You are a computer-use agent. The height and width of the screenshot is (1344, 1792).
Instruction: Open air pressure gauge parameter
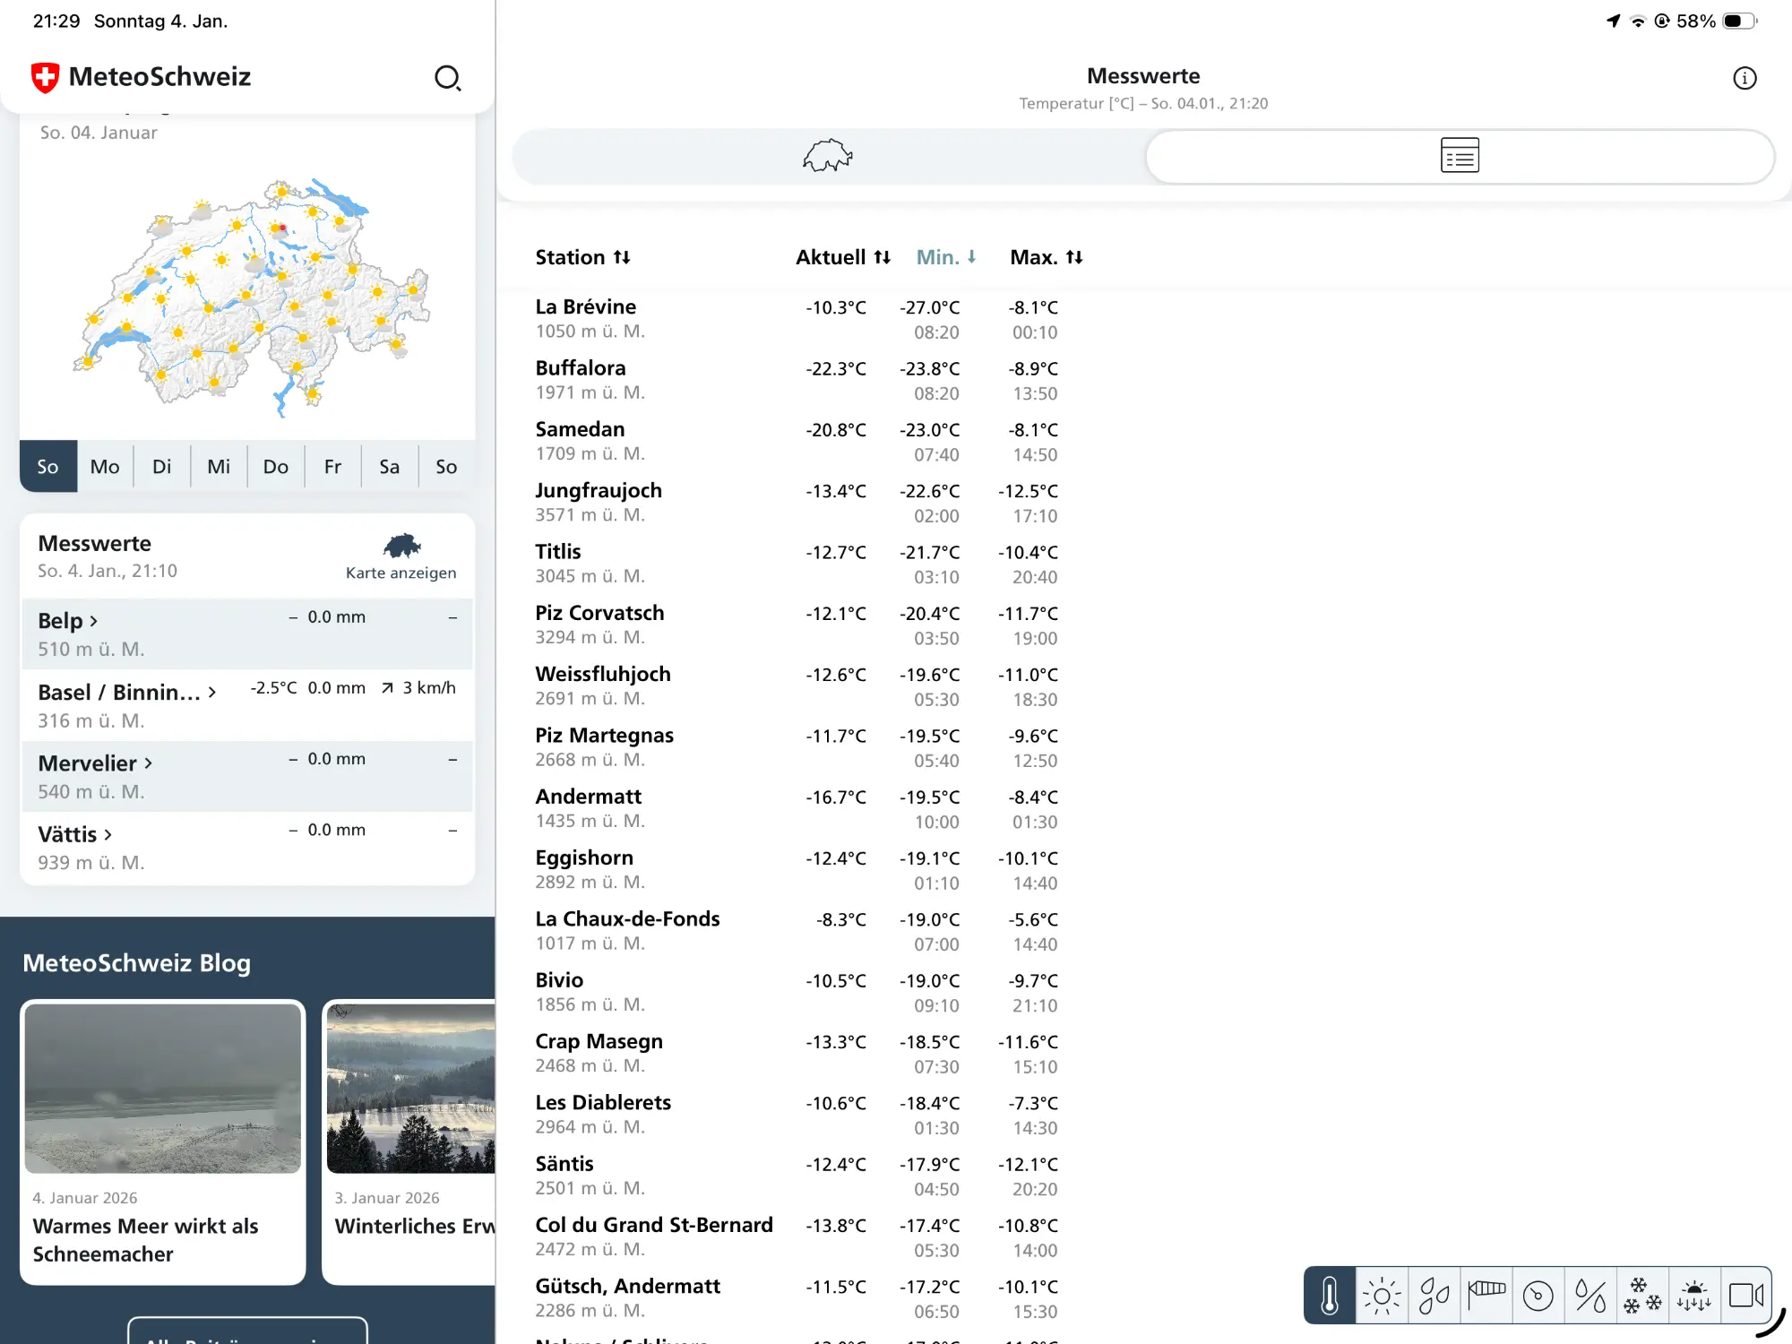(1538, 1295)
